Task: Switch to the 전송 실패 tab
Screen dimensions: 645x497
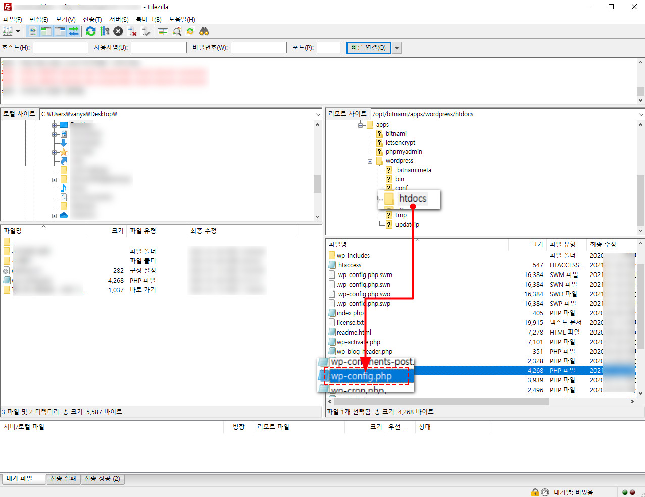Action: (63, 479)
